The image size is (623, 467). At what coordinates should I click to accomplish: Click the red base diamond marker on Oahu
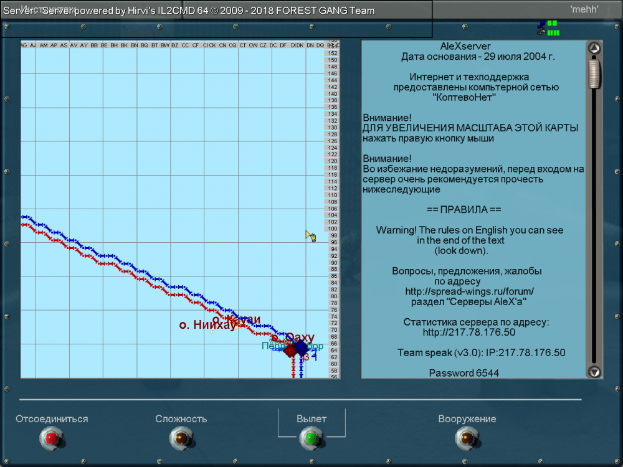click(290, 350)
